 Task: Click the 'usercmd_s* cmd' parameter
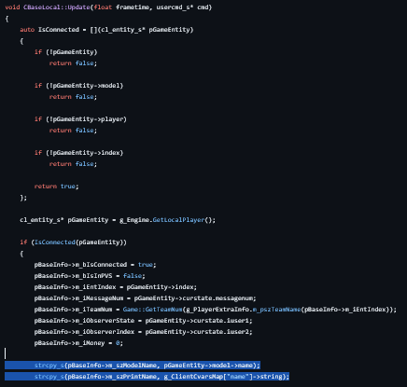(183, 7)
